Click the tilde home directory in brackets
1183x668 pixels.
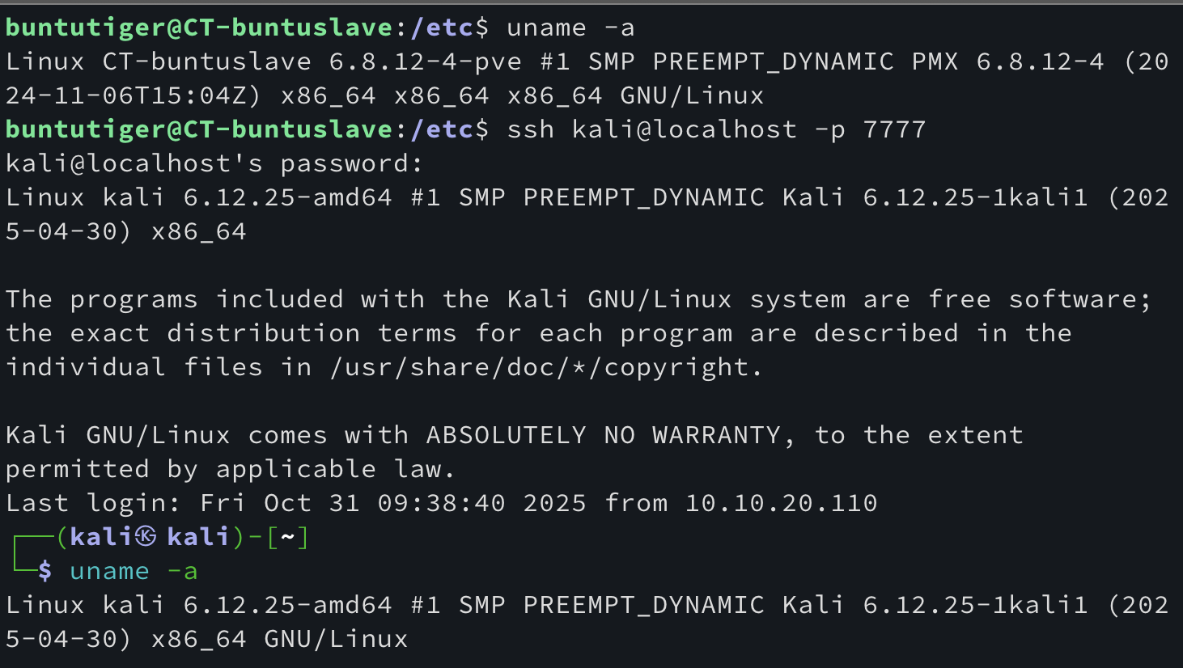point(287,536)
